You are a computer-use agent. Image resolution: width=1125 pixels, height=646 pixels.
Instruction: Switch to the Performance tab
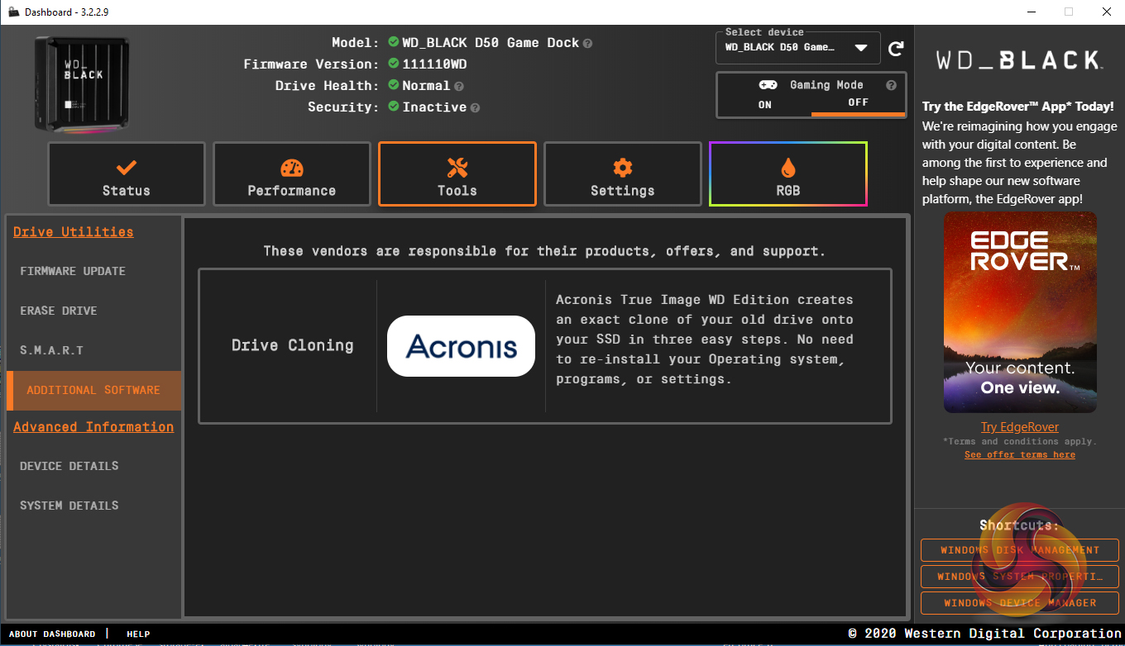(292, 174)
